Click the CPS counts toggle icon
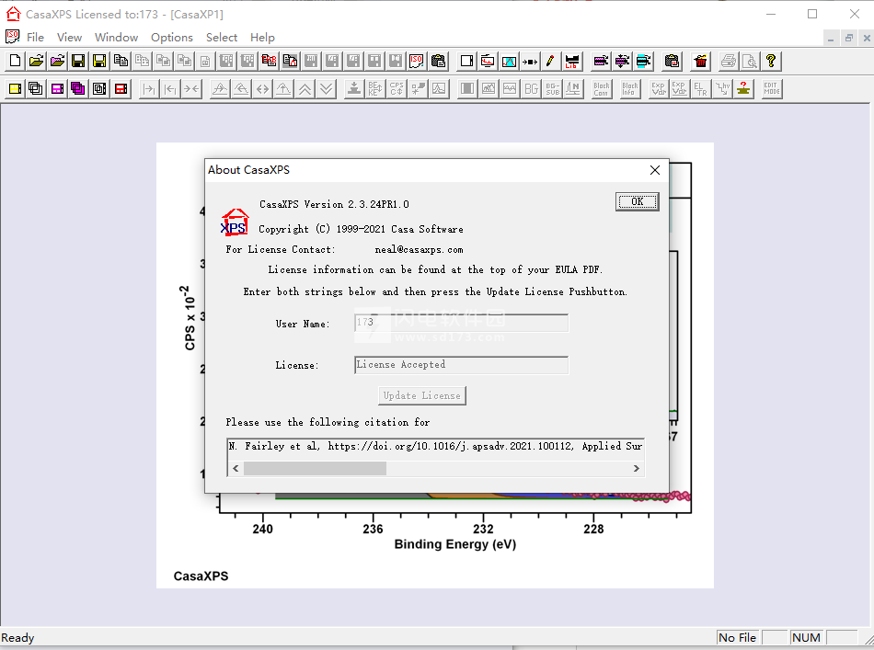 tap(397, 88)
